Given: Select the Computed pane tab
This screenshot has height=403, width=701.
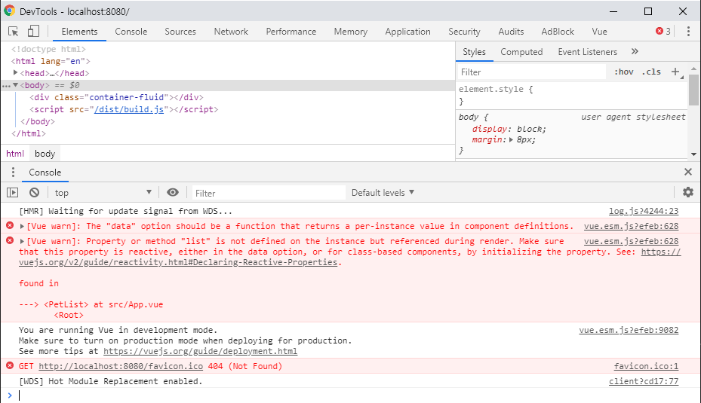Looking at the screenshot, I should coord(521,52).
